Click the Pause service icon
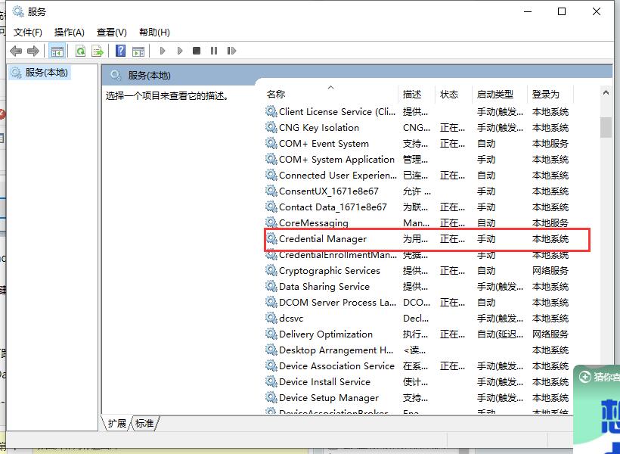 click(x=214, y=51)
